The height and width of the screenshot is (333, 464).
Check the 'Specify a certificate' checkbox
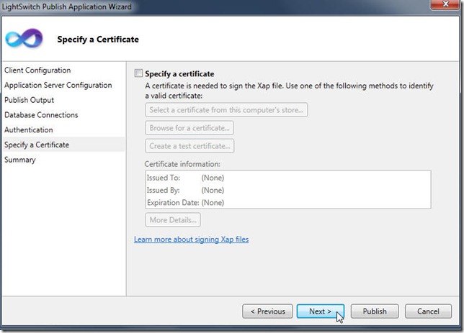[x=138, y=73]
